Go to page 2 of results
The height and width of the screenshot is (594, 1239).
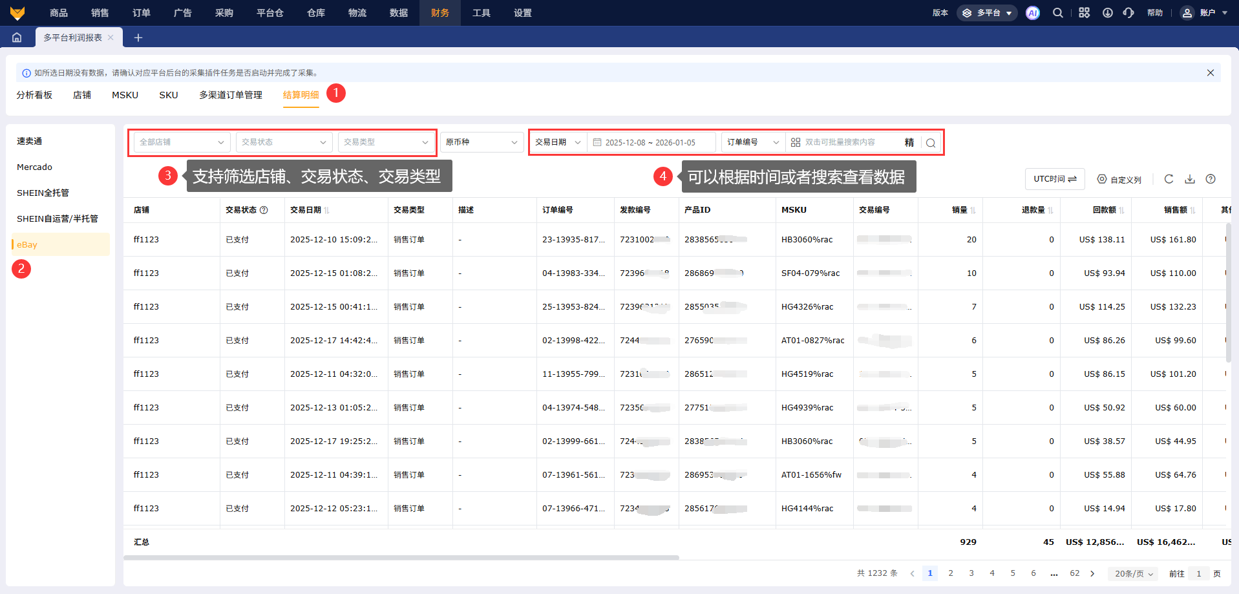tap(950, 573)
